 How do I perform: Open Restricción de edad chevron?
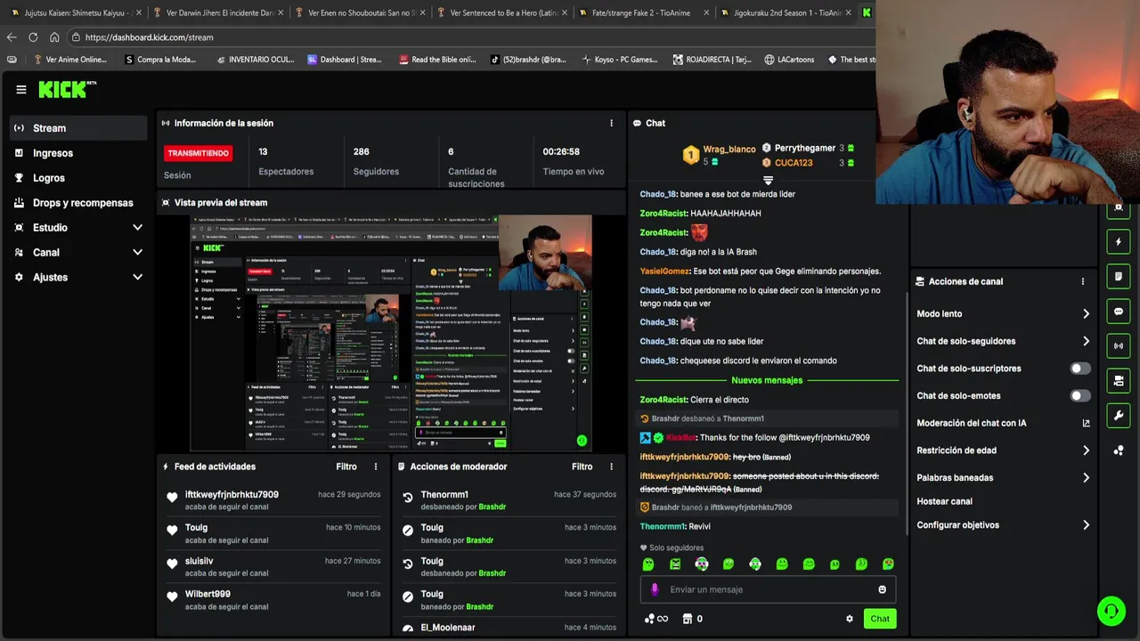click(1086, 450)
